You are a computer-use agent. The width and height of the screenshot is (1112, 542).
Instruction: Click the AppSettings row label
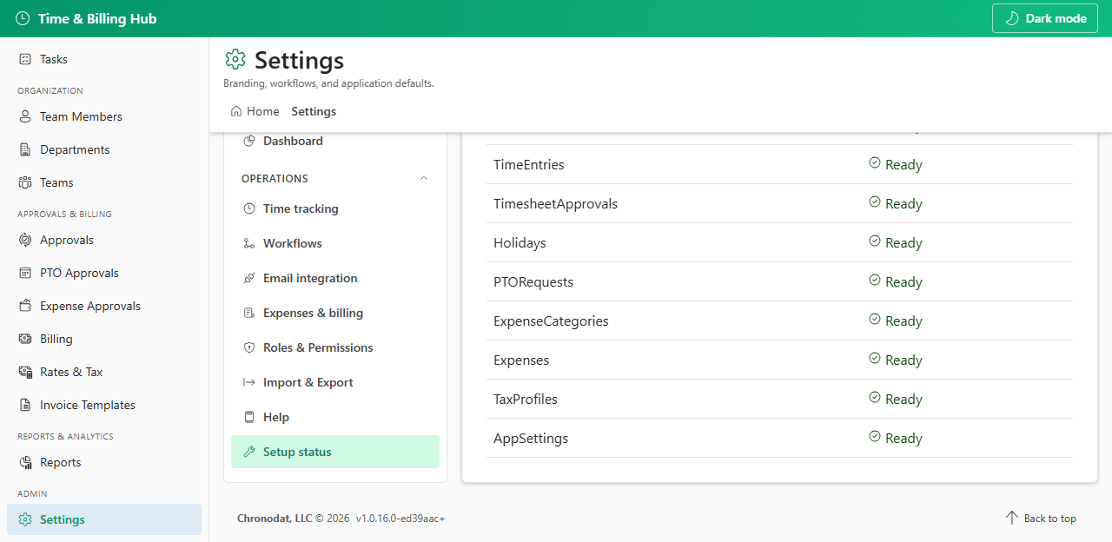tap(531, 438)
